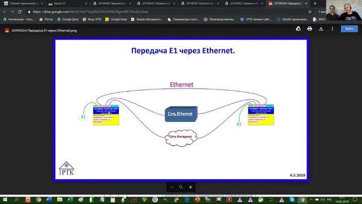Open the 'Расписание – Goo...' bookmark
Screen dimensions: 362x204
coord(19,19)
